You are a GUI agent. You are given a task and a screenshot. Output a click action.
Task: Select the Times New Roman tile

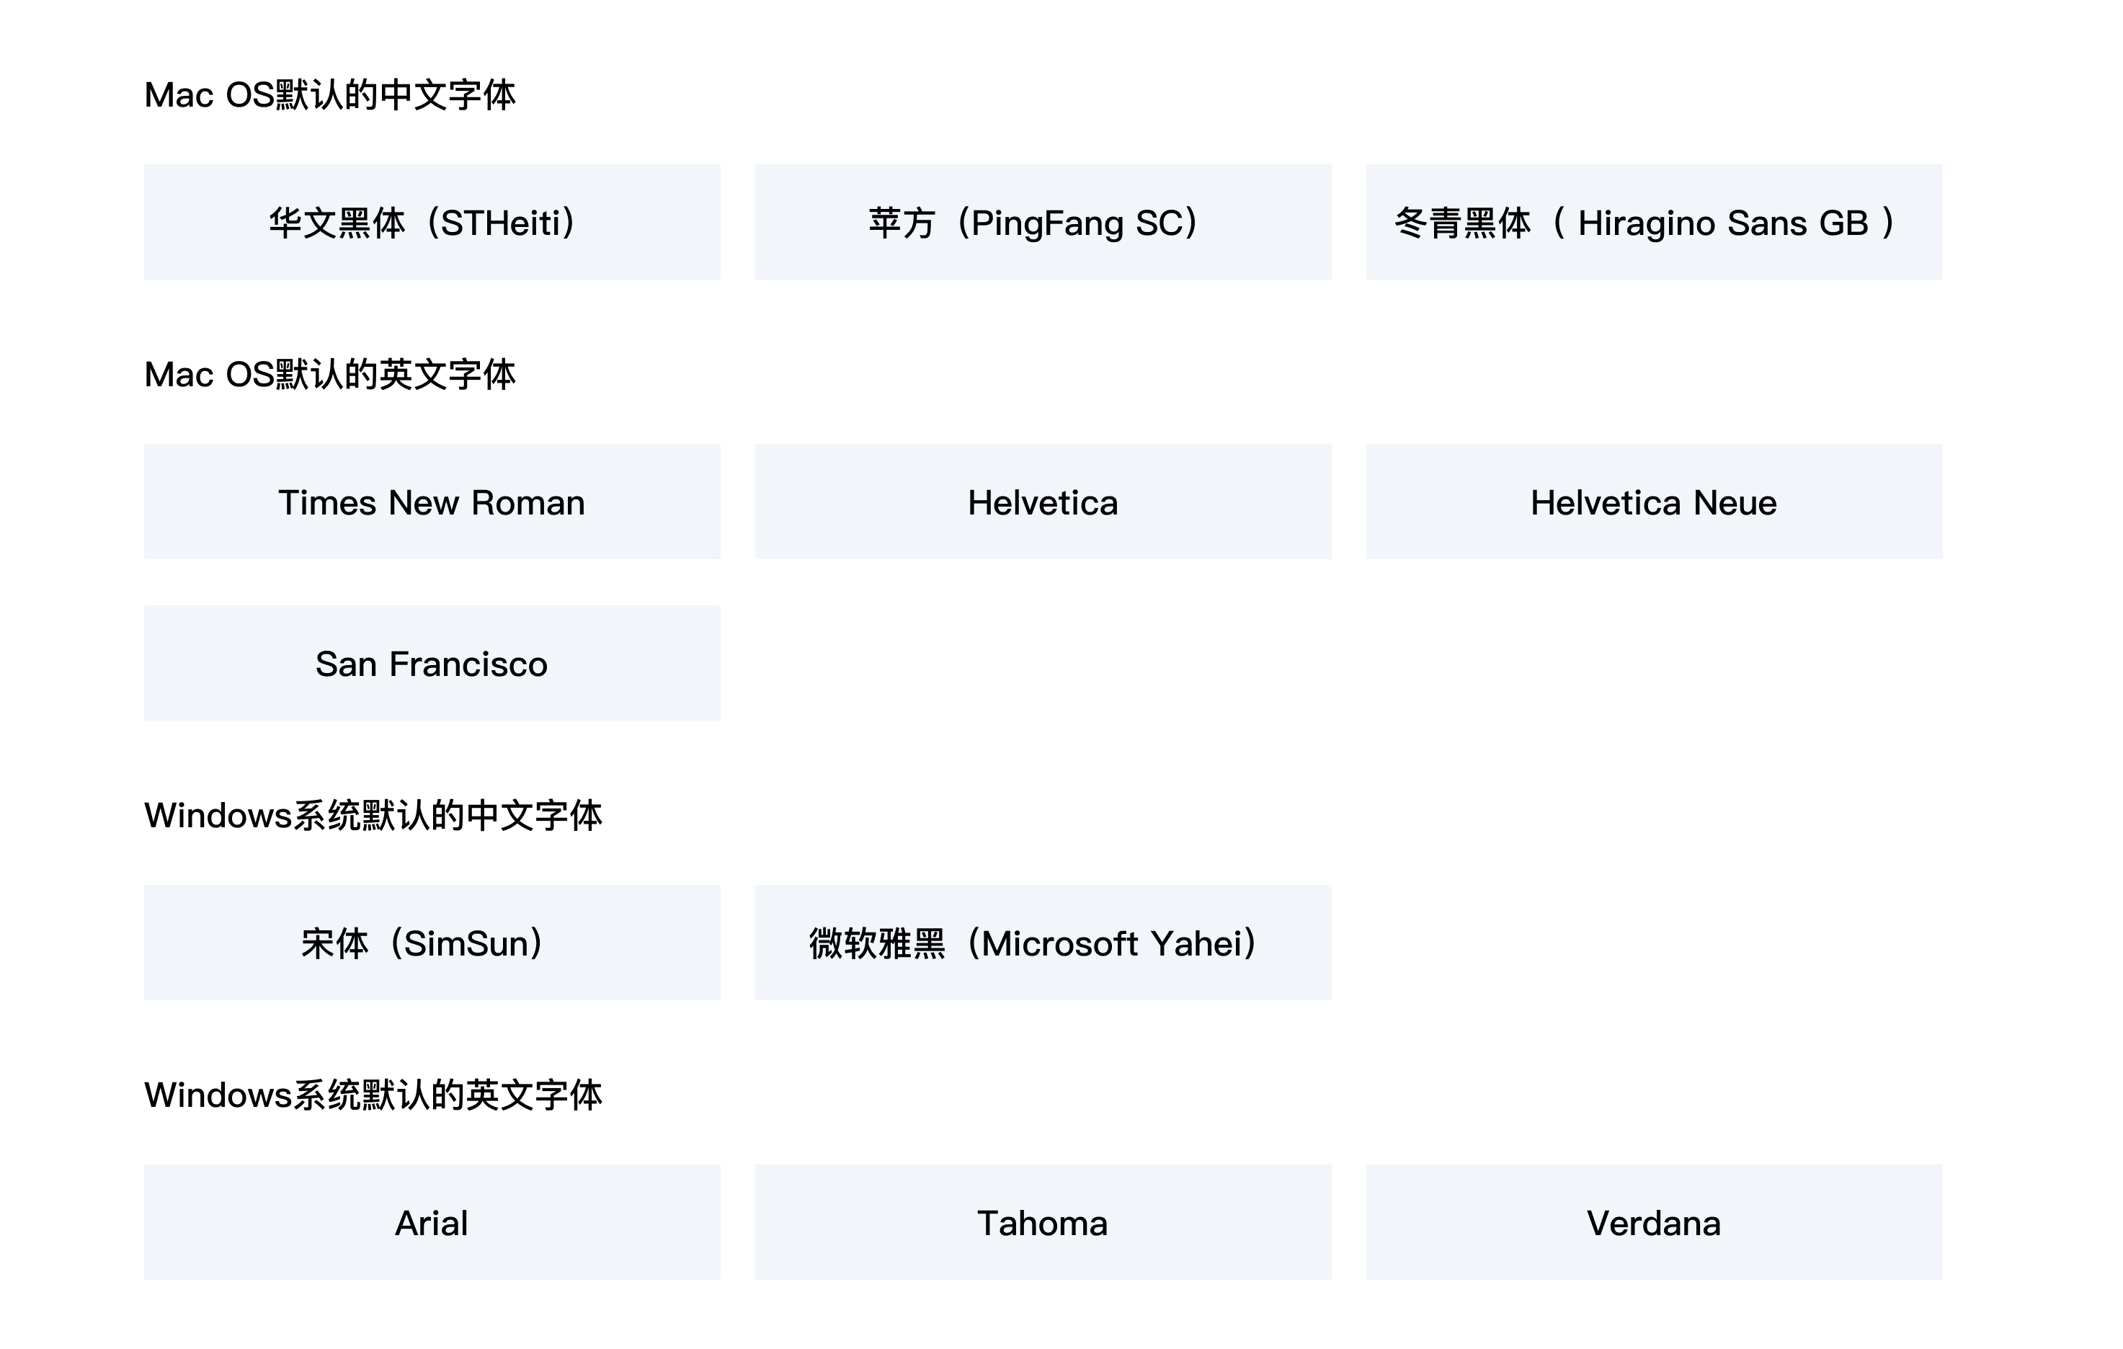pos(432,502)
